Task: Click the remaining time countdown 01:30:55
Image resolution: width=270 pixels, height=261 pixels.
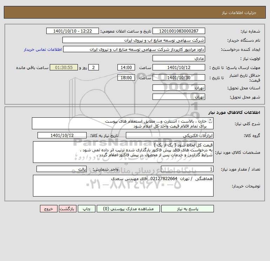Action: pos(64,68)
